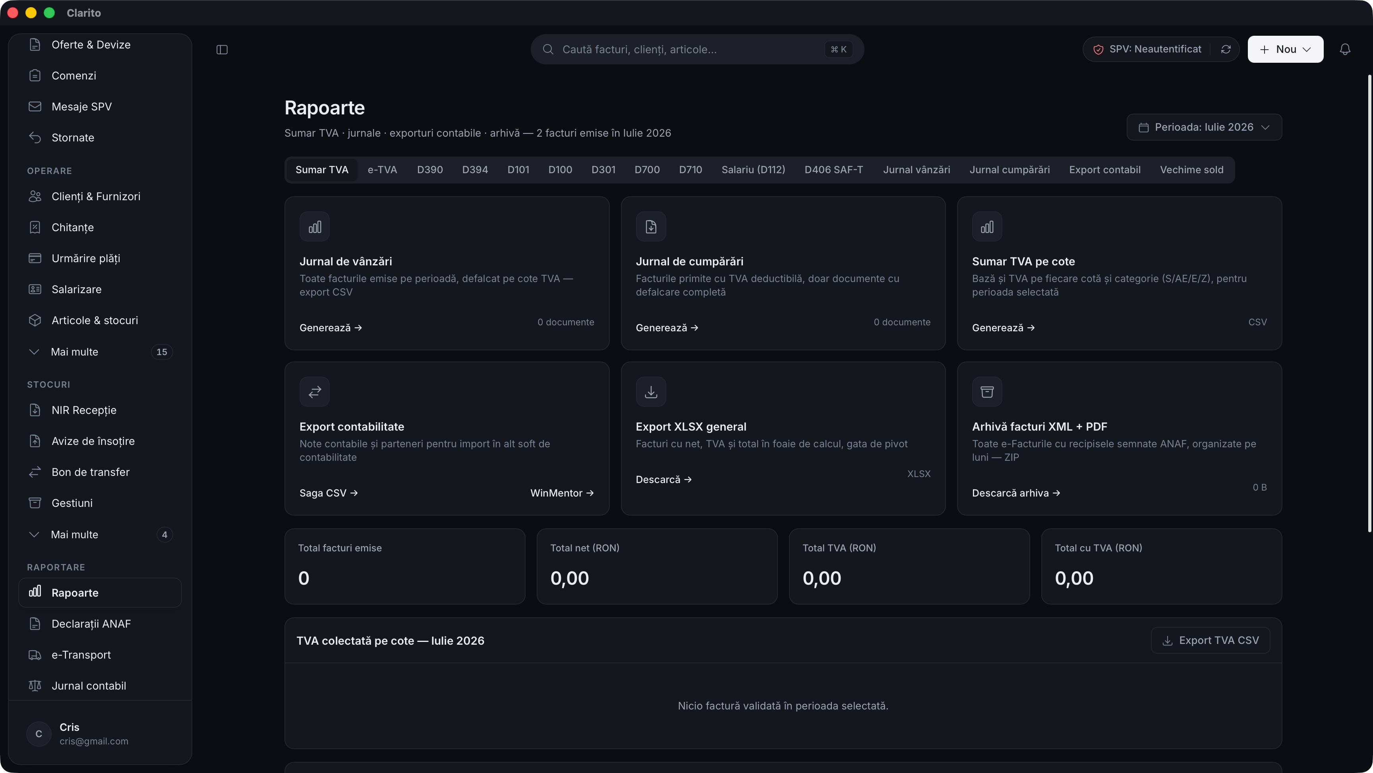Click the Declarații ANAF document icon
Screen dimensions: 1373x773
(x=35, y=624)
